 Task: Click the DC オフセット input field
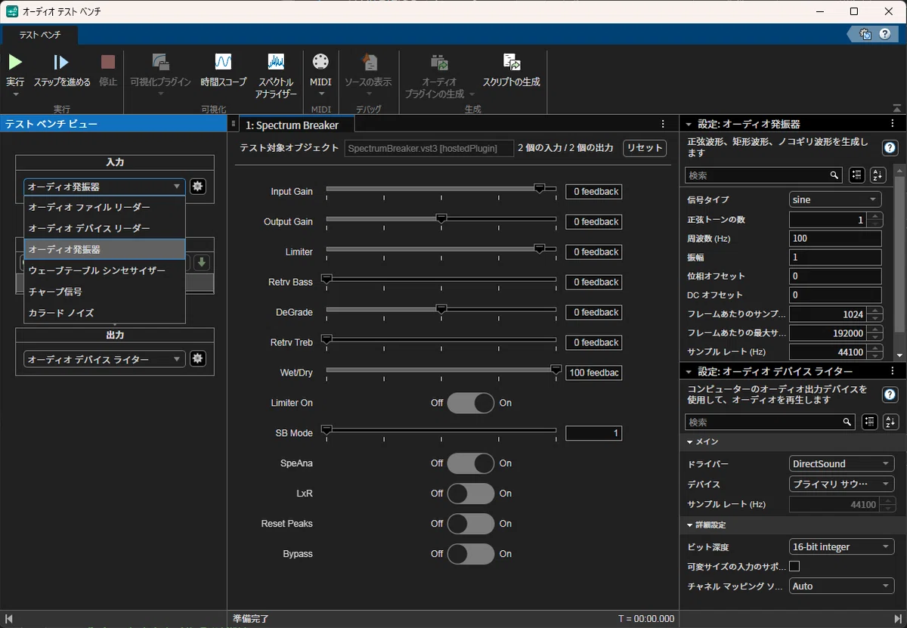pyautogui.click(x=835, y=295)
